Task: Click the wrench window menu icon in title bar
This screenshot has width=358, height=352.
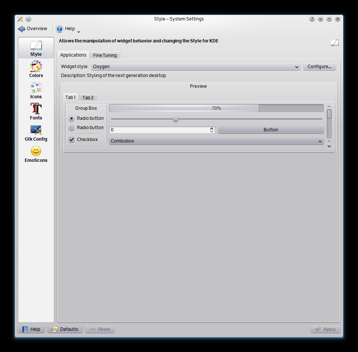Action: pyautogui.click(x=20, y=19)
